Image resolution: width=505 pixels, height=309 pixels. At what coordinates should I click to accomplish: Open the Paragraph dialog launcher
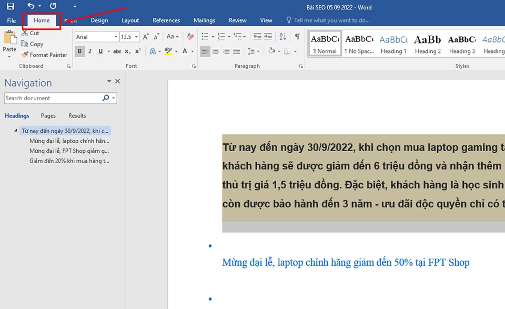[301, 66]
